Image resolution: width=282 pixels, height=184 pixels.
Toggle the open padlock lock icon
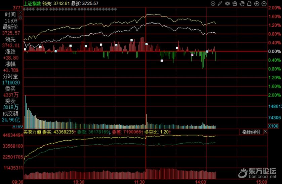[249, 3]
